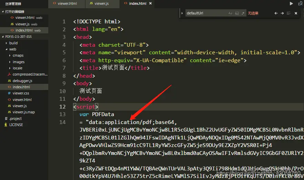Viewport: 304px width, 180px height.
Task: Open viewer.js in open editors list
Action: (x=24, y=24)
